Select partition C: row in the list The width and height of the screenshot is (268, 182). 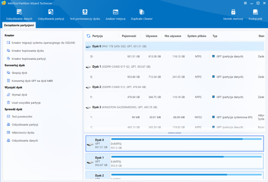tap(175, 127)
